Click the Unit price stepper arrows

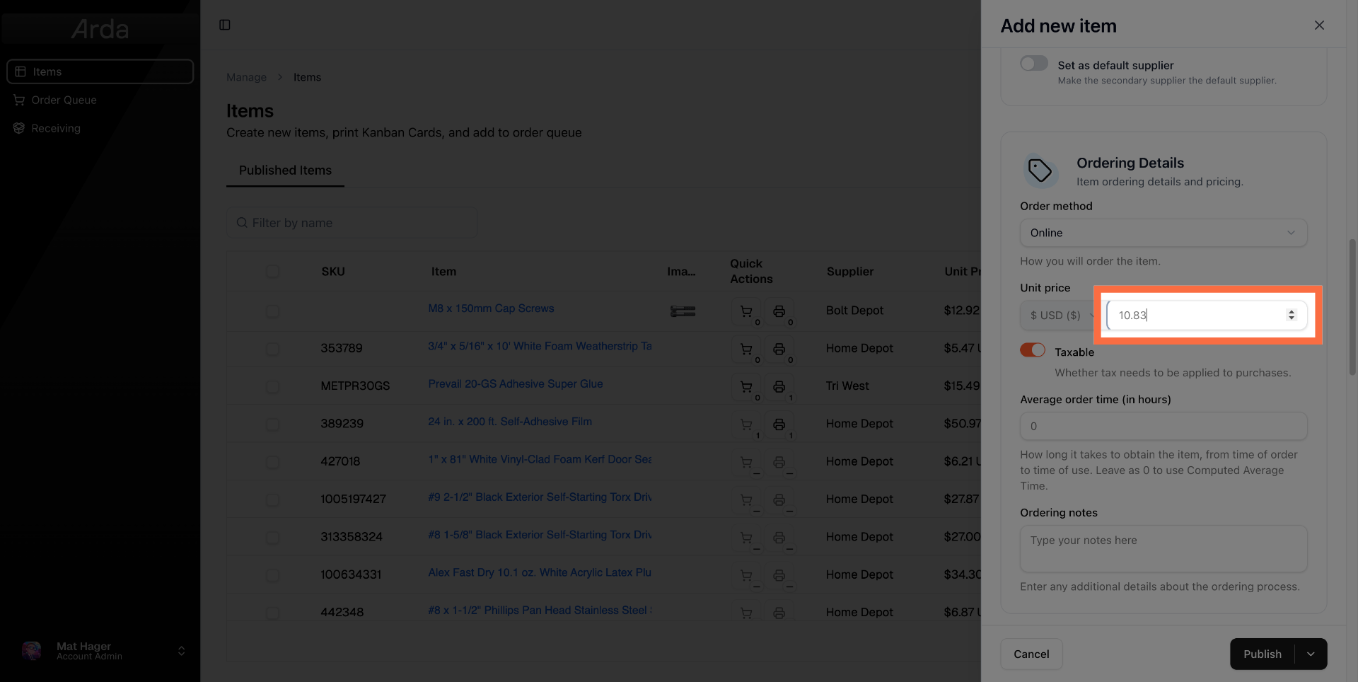(x=1292, y=316)
